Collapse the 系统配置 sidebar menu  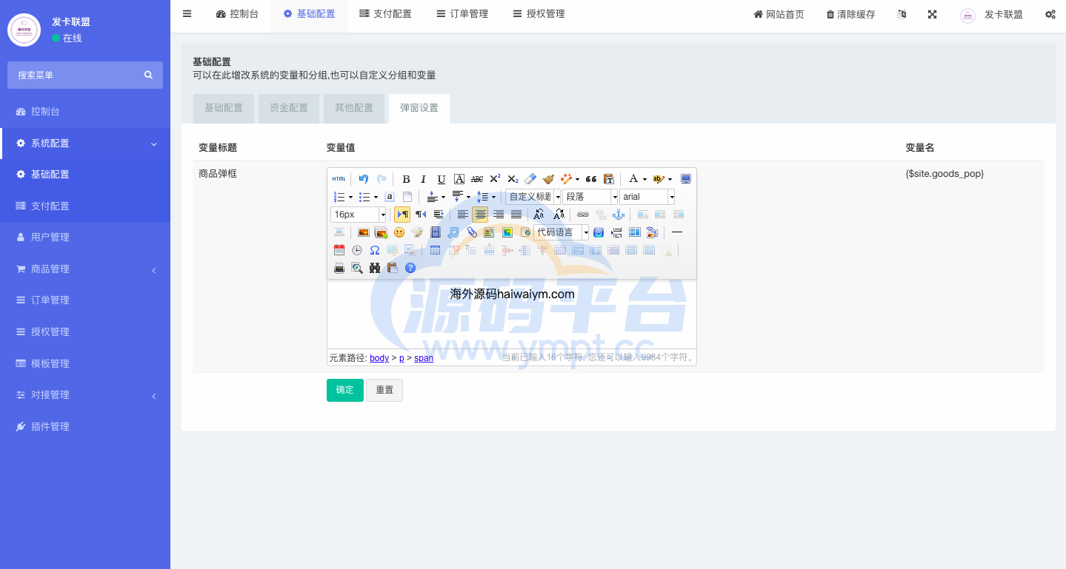86,143
